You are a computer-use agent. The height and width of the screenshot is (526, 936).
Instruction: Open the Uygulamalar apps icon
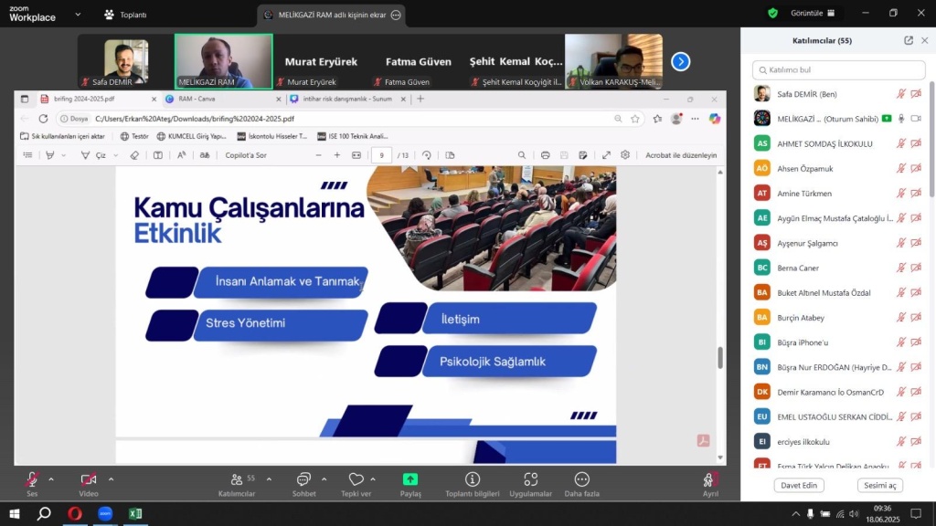point(530,480)
